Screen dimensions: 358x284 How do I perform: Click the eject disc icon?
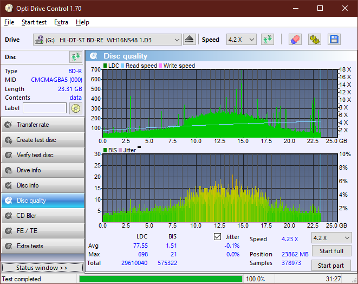point(190,40)
